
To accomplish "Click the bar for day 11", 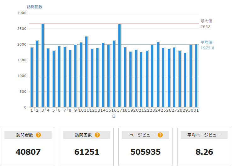I will [x=86, y=72].
